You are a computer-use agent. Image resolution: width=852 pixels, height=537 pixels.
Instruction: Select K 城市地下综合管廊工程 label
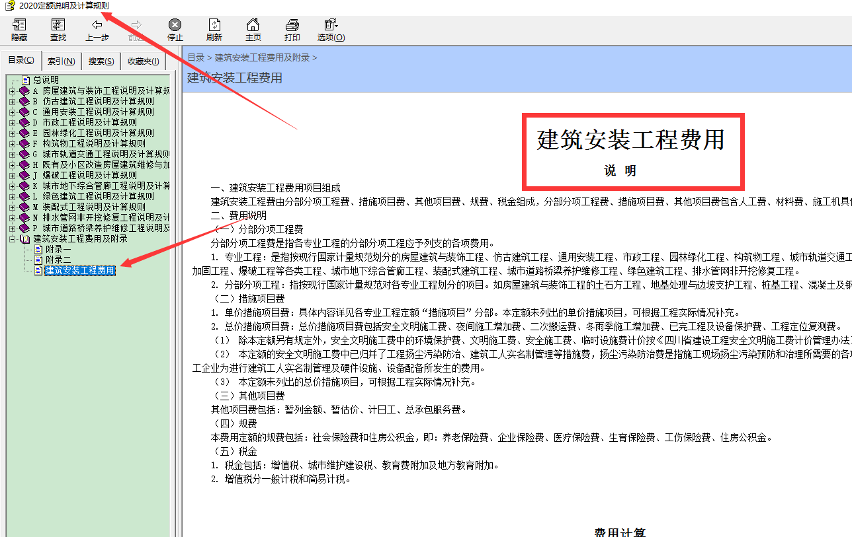(x=101, y=186)
